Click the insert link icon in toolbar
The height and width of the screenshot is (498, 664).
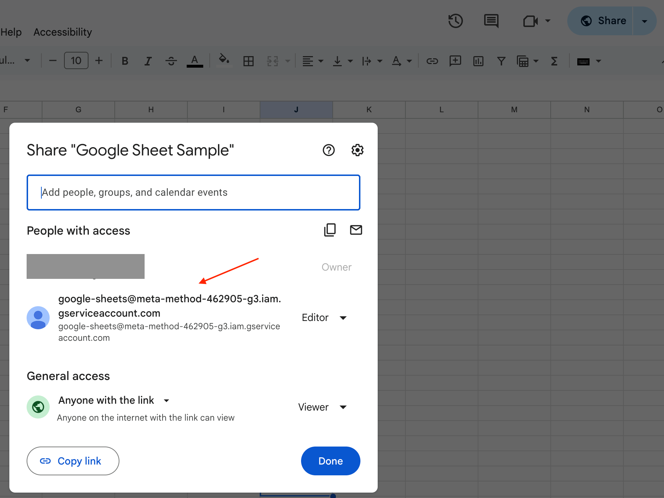[432, 61]
